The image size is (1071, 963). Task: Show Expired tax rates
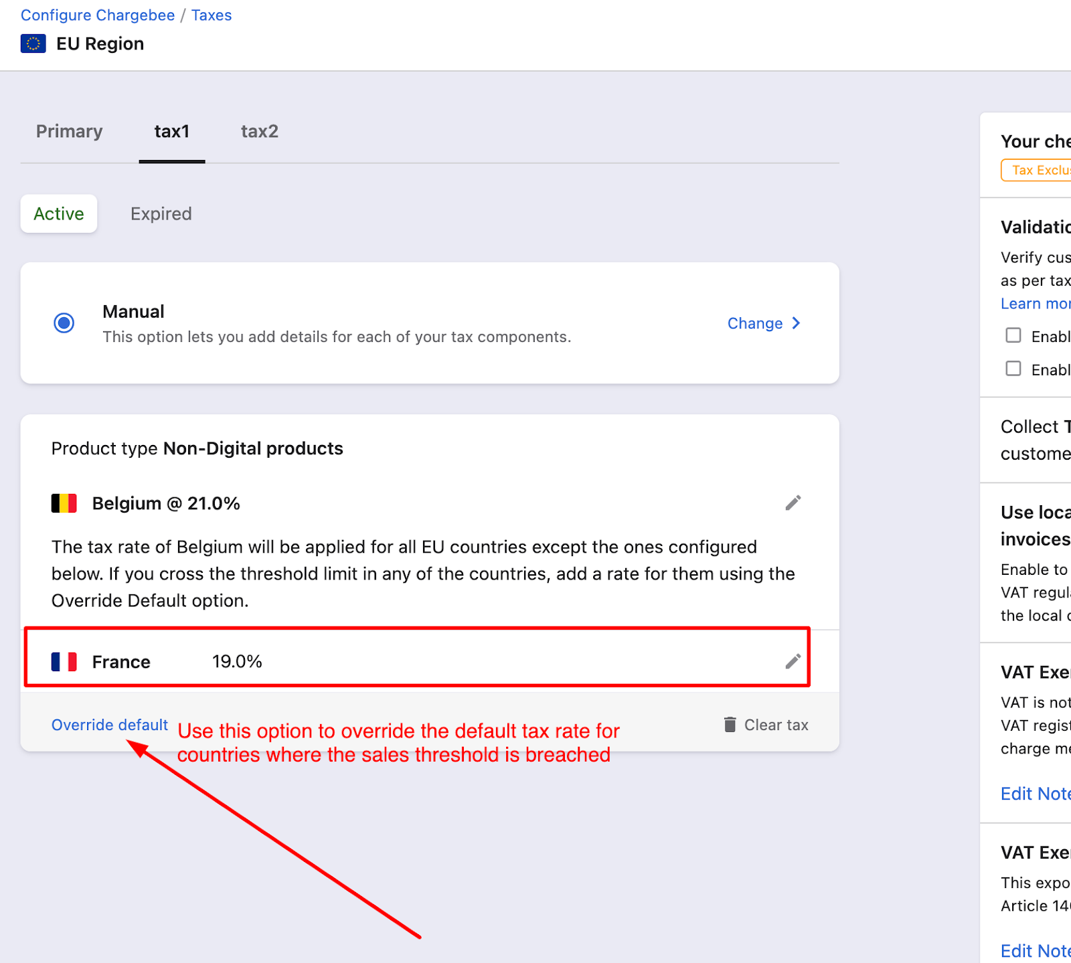161,214
